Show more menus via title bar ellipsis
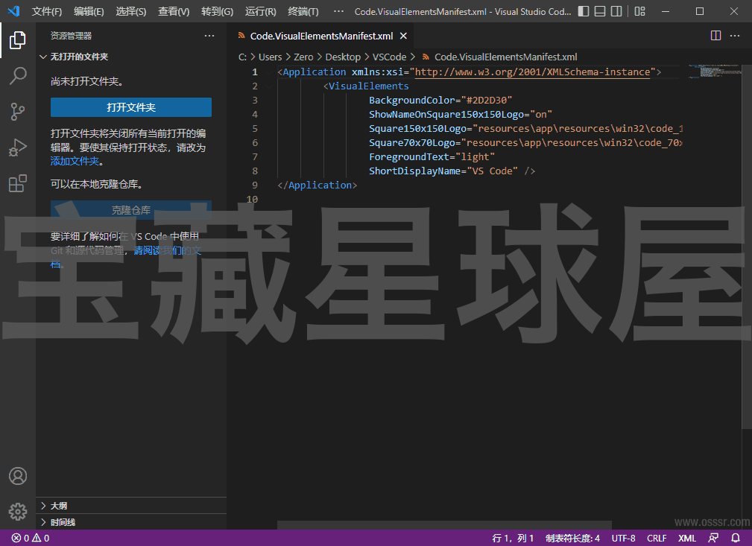 pyautogui.click(x=338, y=11)
